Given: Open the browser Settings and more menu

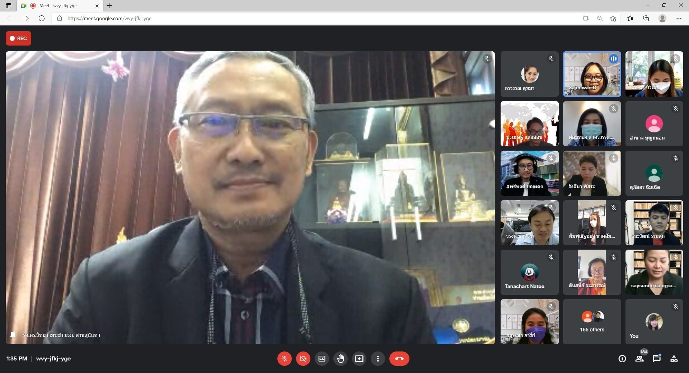Looking at the screenshot, I should [x=679, y=18].
